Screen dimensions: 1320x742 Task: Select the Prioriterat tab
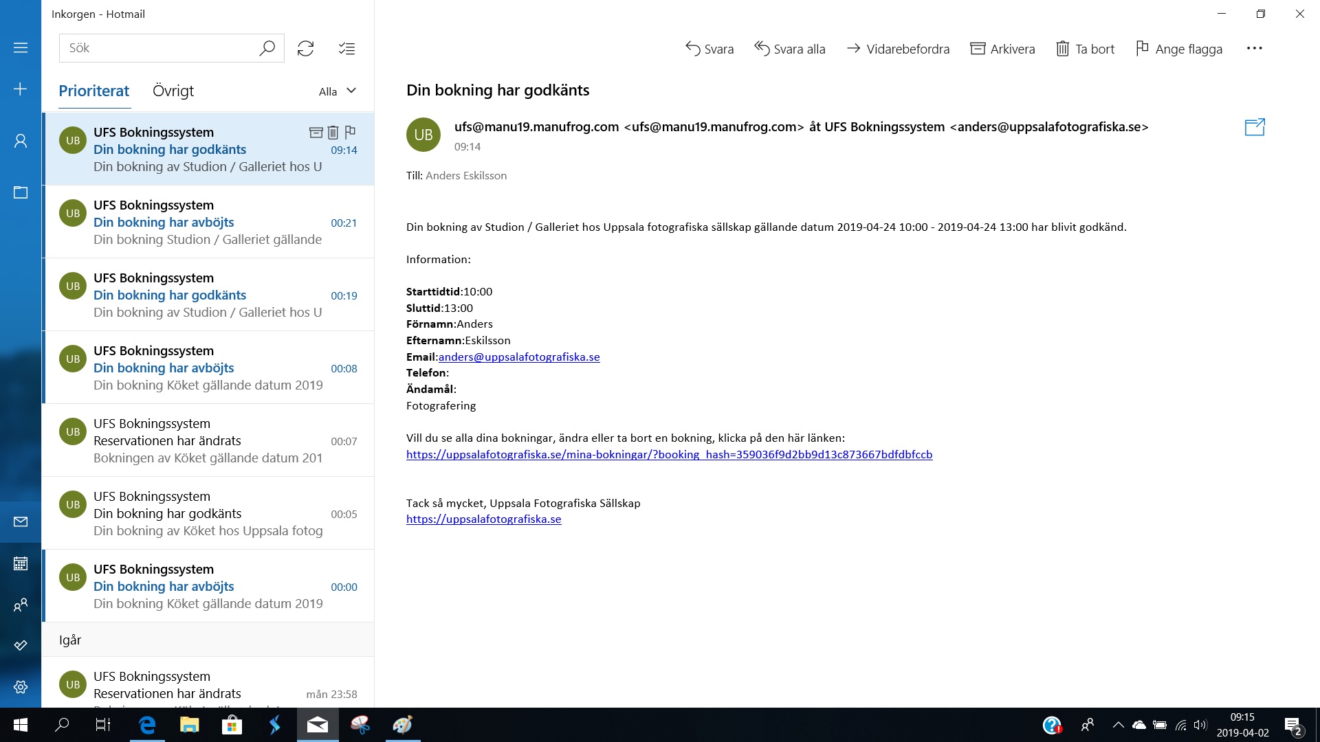click(x=94, y=91)
